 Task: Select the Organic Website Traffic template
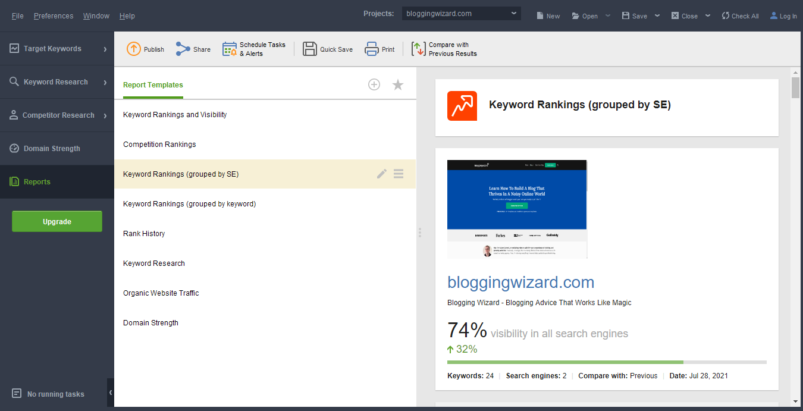[x=265, y=293]
